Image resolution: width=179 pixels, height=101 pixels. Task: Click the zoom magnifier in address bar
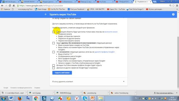pyautogui.click(x=170, y=6)
